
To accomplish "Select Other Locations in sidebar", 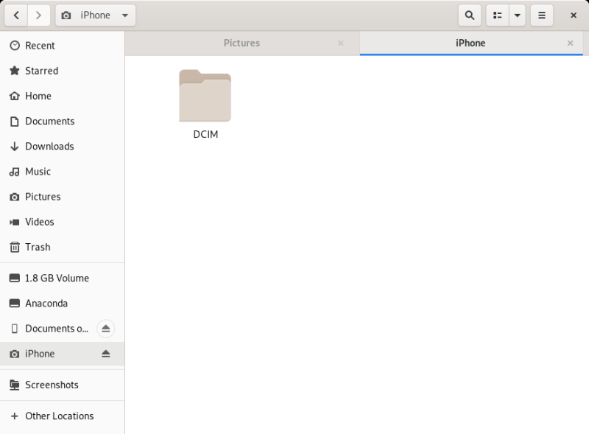I will coord(59,416).
